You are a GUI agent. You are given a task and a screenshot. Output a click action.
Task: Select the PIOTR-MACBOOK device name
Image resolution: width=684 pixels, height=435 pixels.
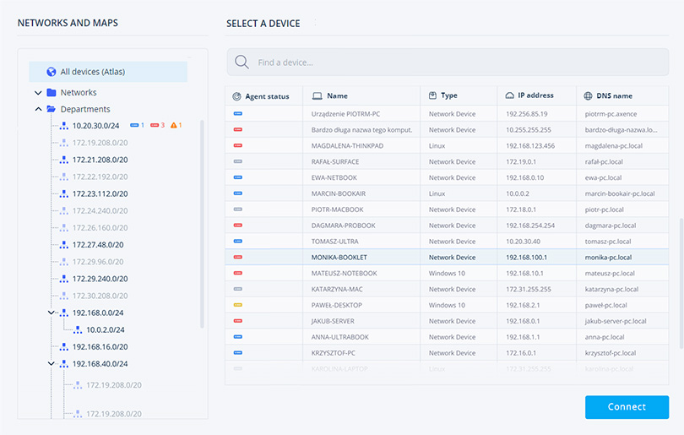(337, 209)
